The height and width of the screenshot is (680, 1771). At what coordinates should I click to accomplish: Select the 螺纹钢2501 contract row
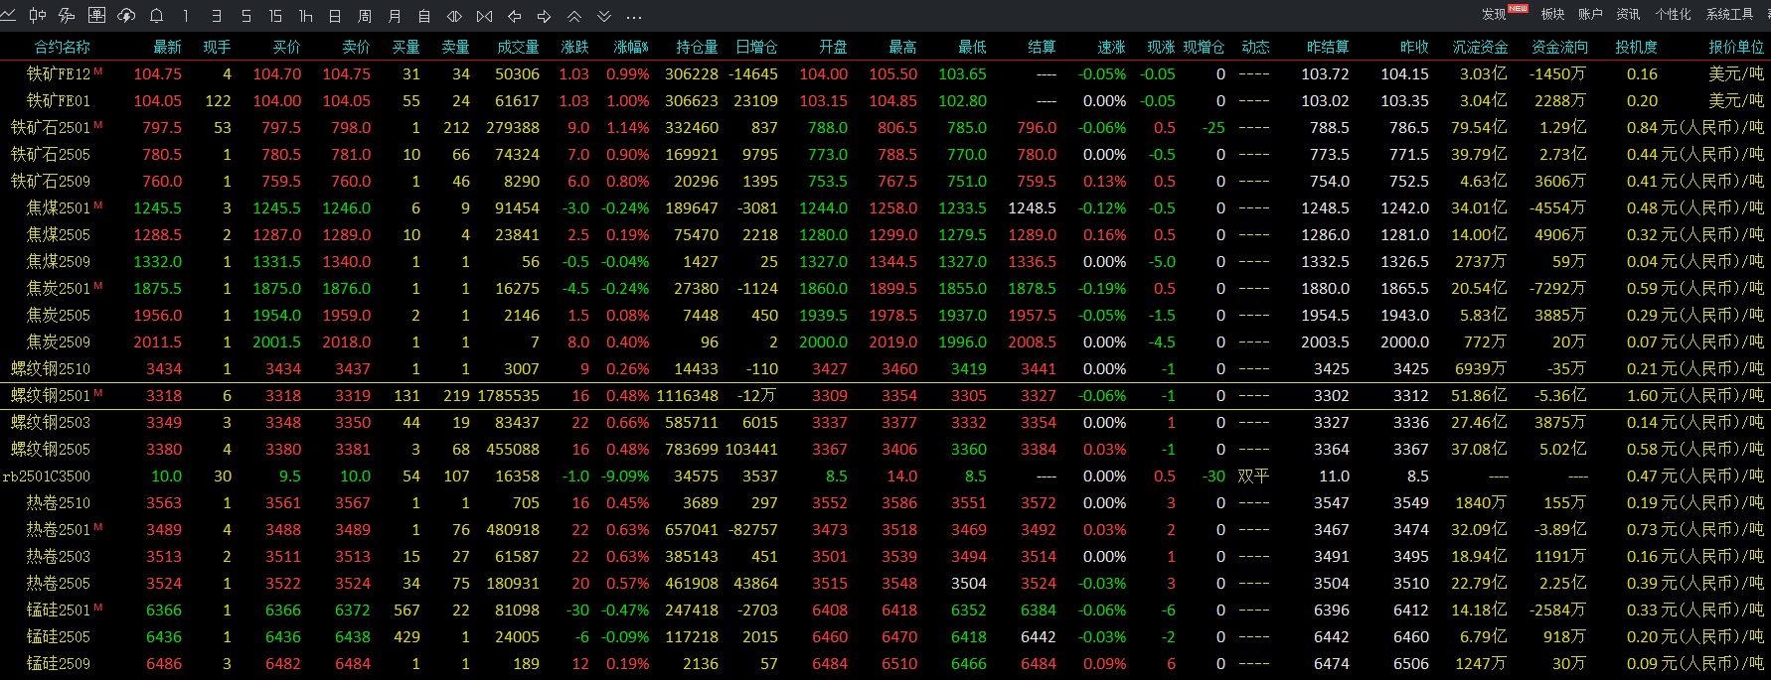click(51, 395)
